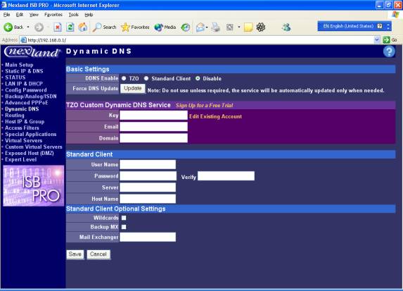This screenshot has width=403, height=291.
Task: Open the Media toolbar button
Action: [x=165, y=27]
